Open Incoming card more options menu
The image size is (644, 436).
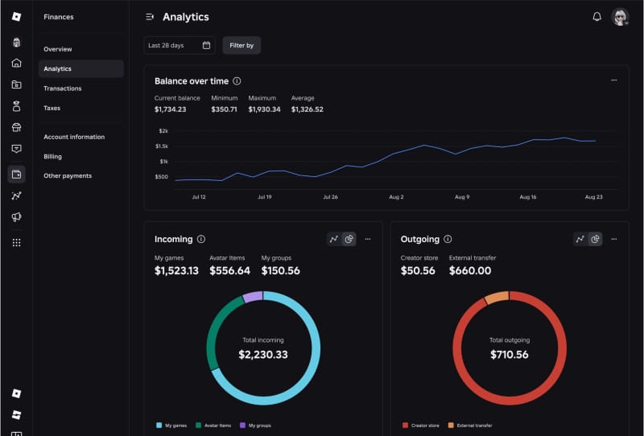coord(368,239)
